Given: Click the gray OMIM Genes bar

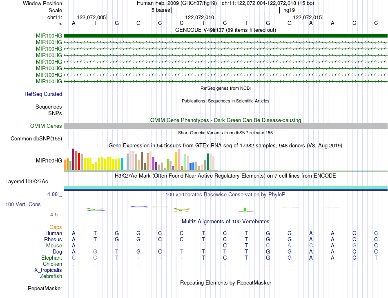Looking at the screenshot, I should click(225, 126).
